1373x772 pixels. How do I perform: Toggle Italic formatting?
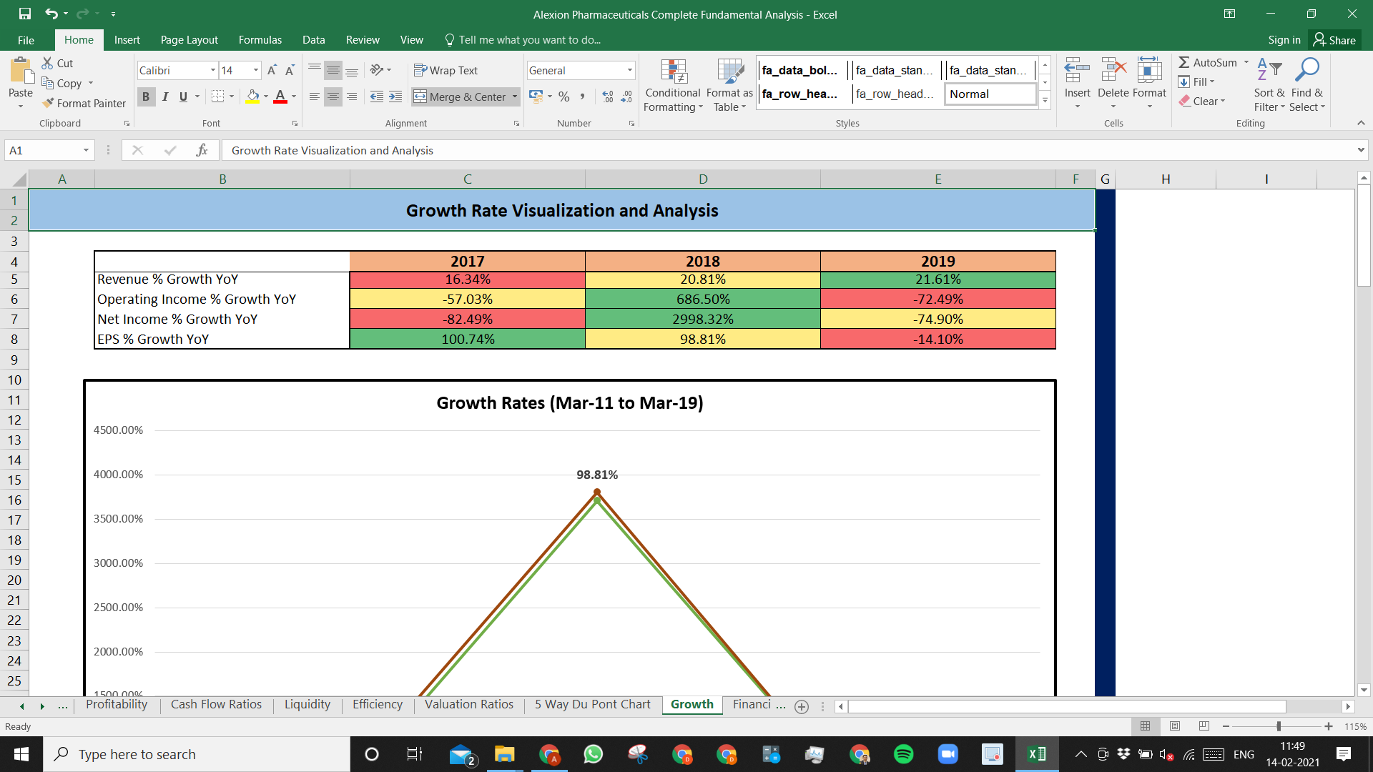(x=165, y=96)
